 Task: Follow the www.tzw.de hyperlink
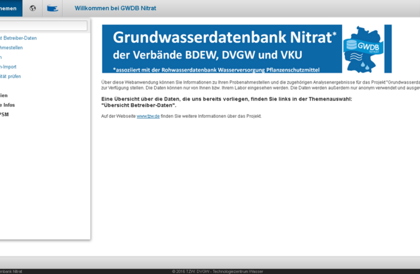coord(148,116)
